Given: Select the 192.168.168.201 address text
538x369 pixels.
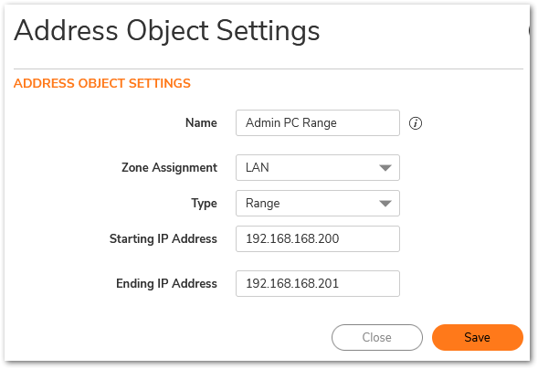Looking at the screenshot, I should [292, 284].
